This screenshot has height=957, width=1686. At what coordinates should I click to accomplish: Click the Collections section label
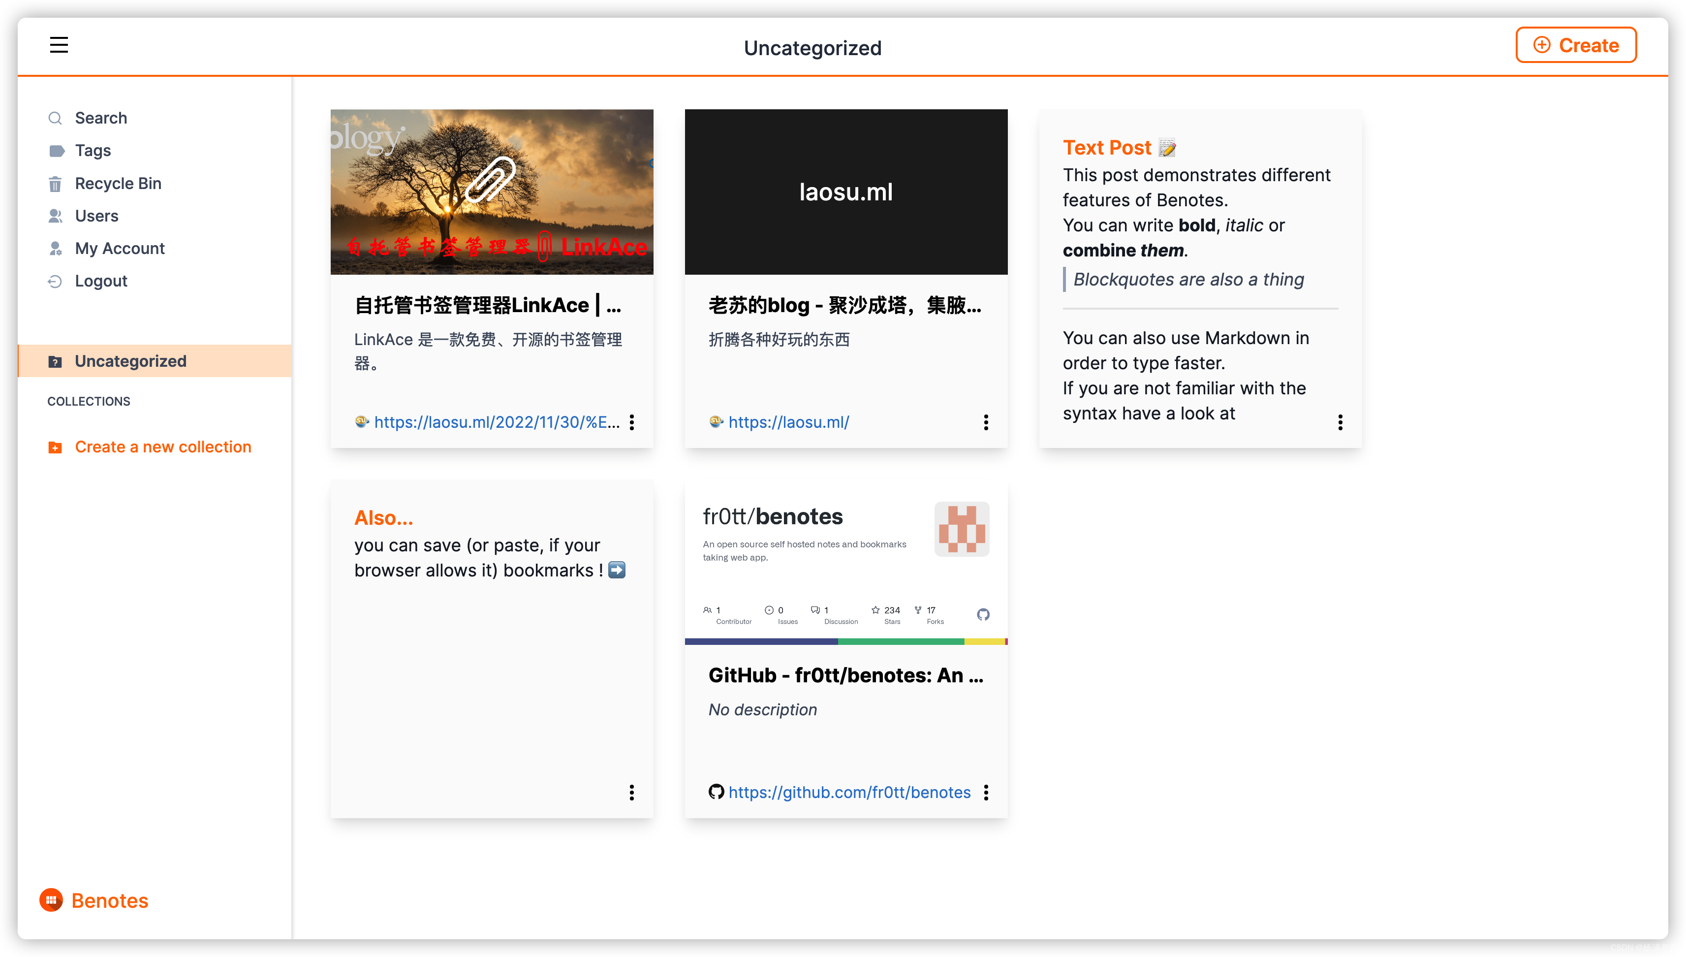pos(89,401)
